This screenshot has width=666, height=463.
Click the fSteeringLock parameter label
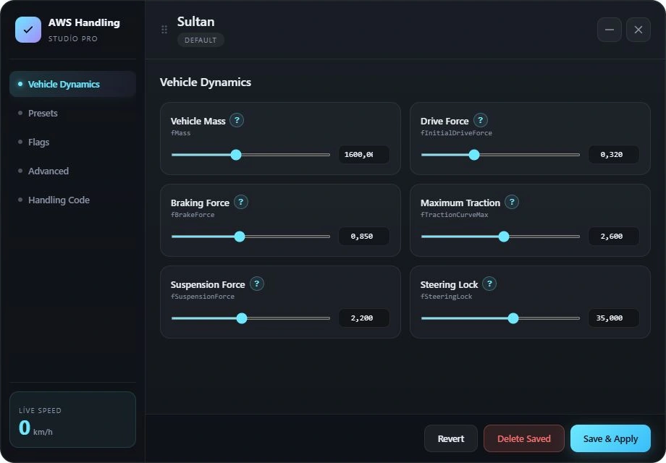[447, 296]
